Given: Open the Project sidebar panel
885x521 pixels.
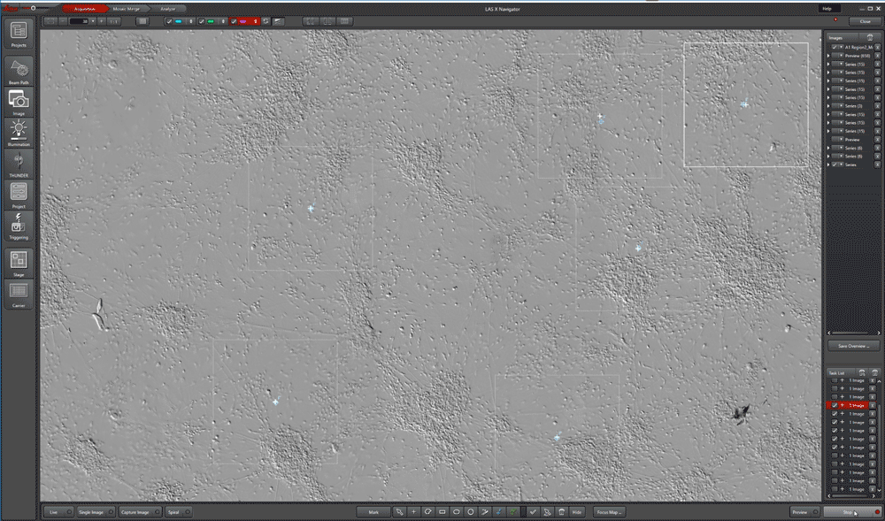Looking at the screenshot, I should coord(19,195).
